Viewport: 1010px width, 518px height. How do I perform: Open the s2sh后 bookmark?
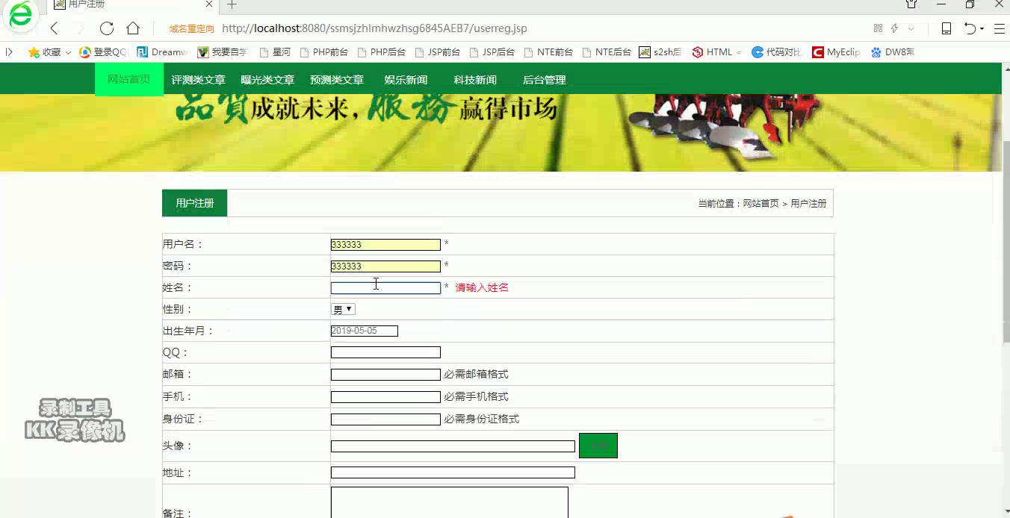click(660, 52)
